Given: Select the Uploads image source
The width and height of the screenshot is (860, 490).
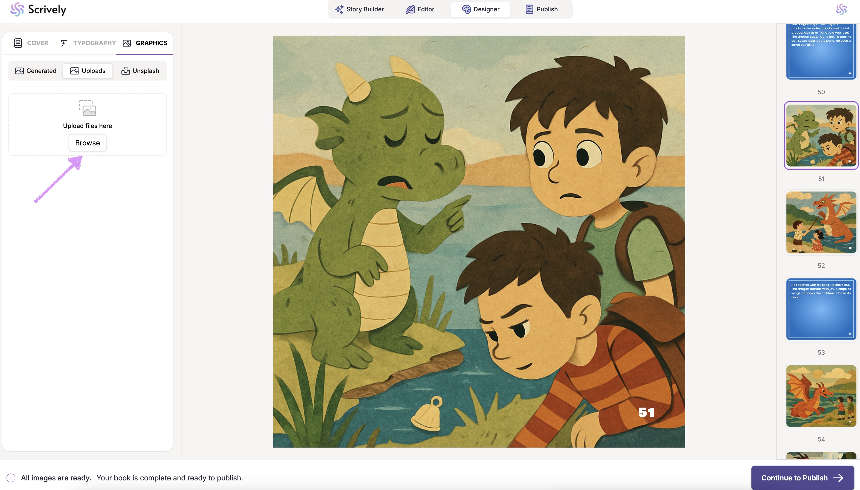Looking at the screenshot, I should pos(88,71).
